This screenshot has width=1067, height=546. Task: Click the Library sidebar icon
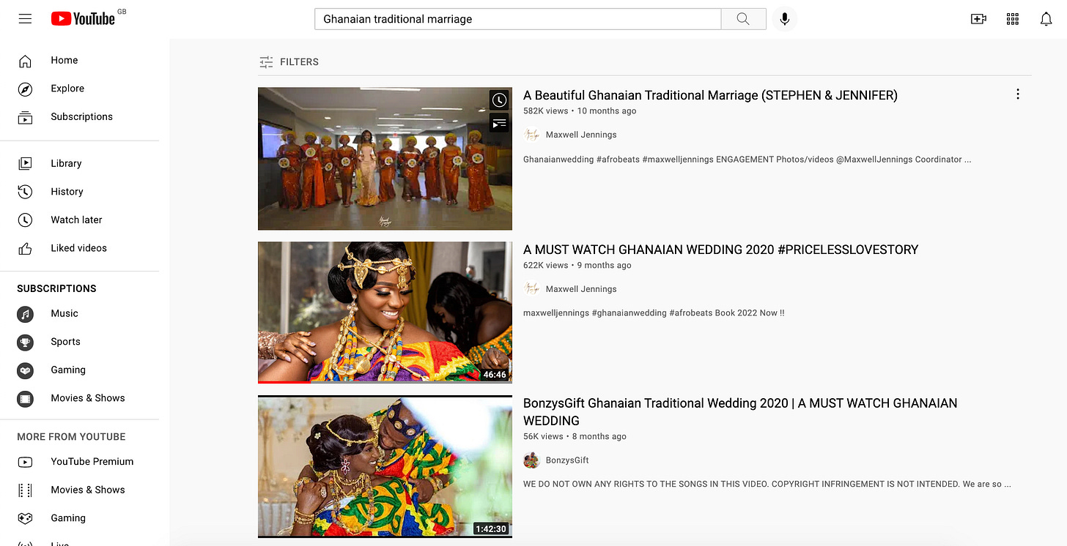click(25, 163)
